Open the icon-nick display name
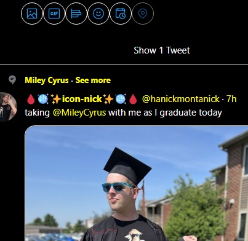 (x=82, y=99)
